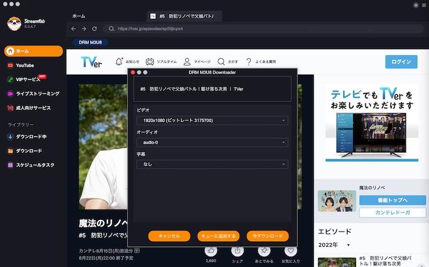This screenshot has height=267, width=429.
Task: Click the search magnifier in the address bar
Action: click(111, 29)
